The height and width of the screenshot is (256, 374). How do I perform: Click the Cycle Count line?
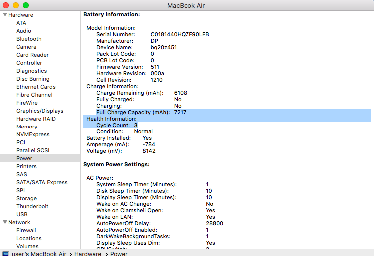117,125
